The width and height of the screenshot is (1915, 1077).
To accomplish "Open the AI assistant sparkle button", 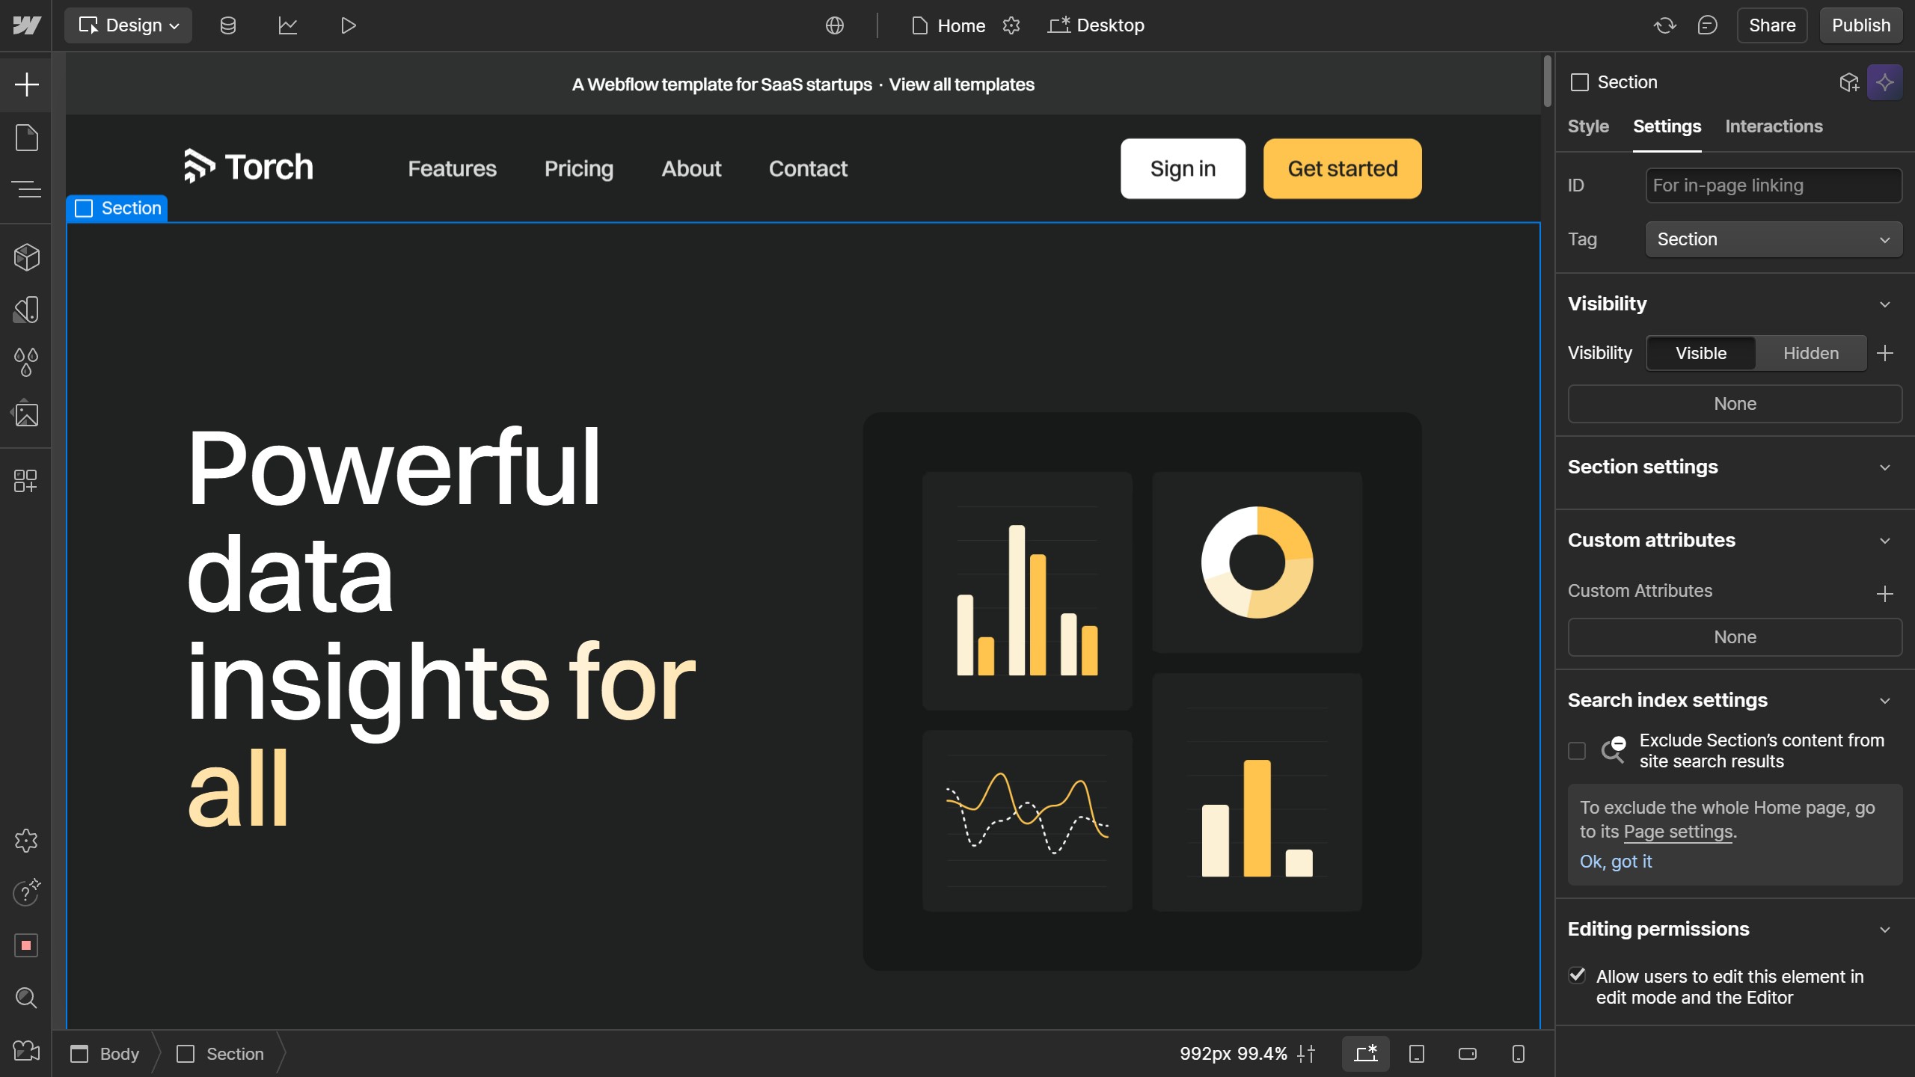I will coord(1884,82).
